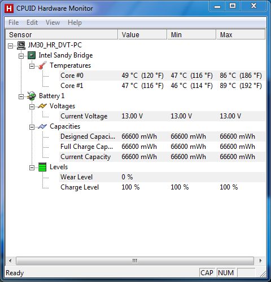Collapse the Capacities branch
271x282 pixels.
click(32, 127)
